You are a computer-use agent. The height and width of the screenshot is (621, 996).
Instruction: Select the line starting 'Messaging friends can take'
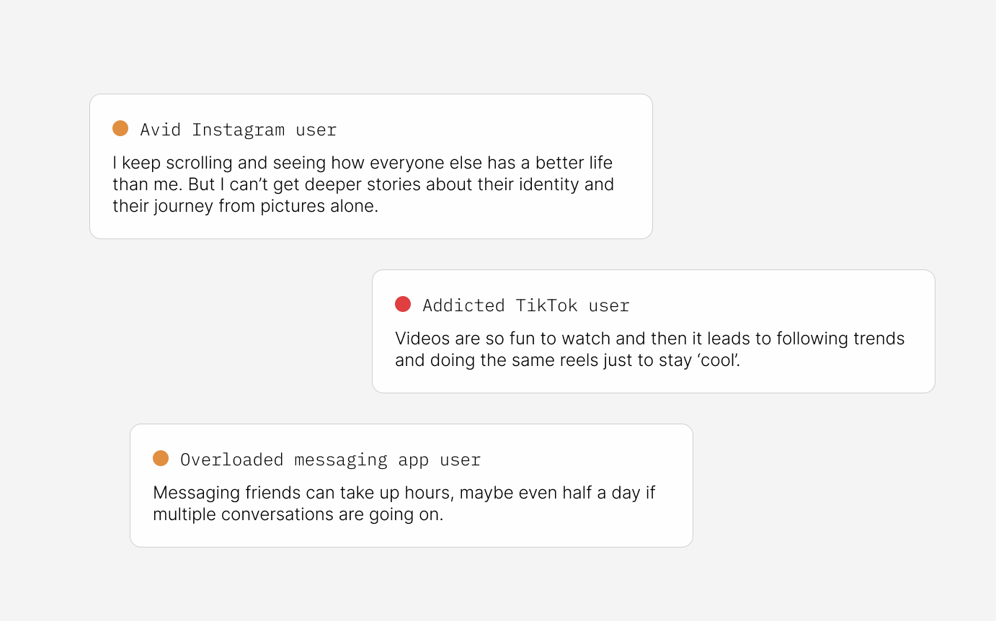pyautogui.click(x=404, y=493)
